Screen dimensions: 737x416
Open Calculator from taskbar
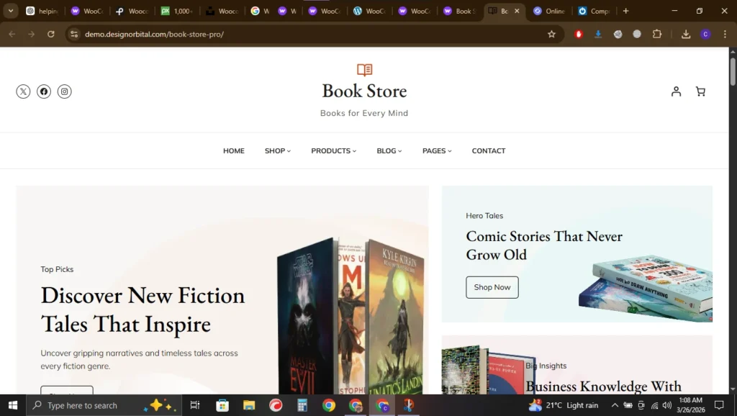(302, 405)
